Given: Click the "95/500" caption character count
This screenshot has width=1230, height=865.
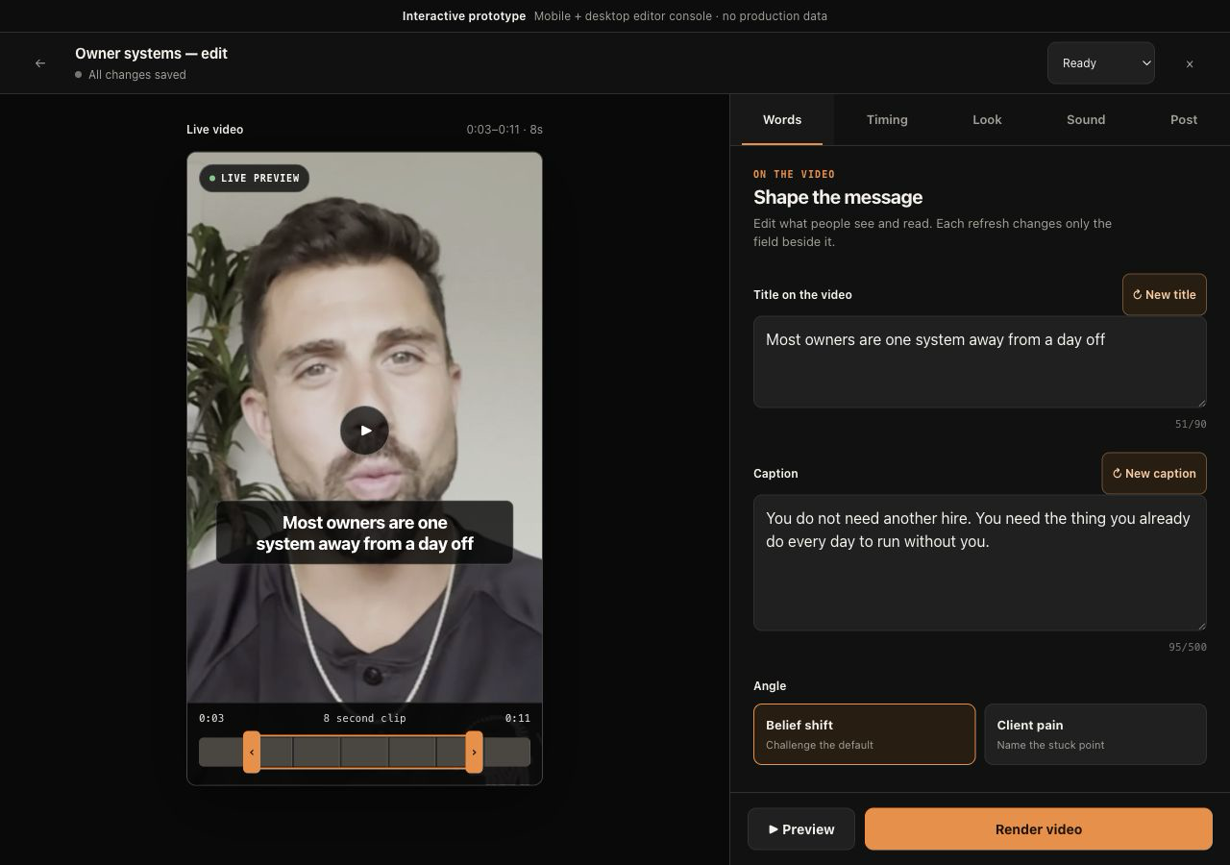Looking at the screenshot, I should tap(1188, 647).
